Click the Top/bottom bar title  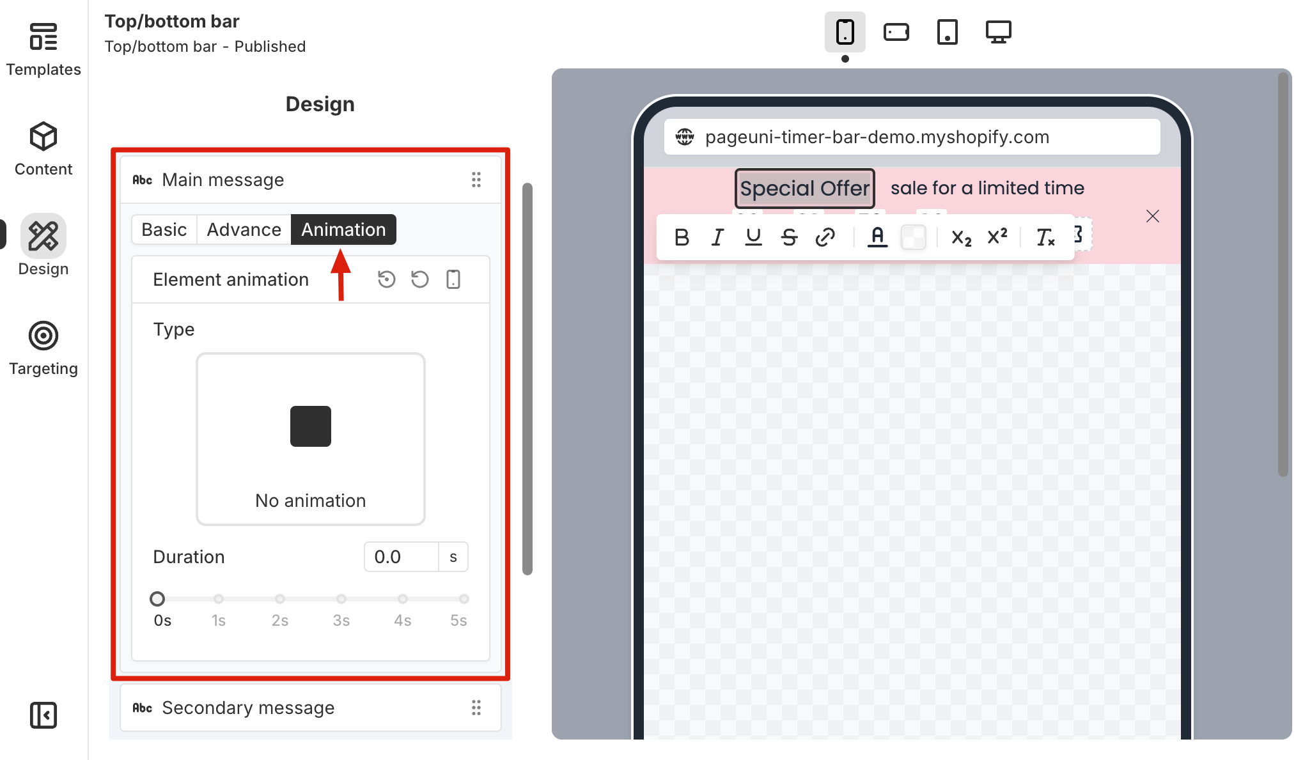point(172,21)
